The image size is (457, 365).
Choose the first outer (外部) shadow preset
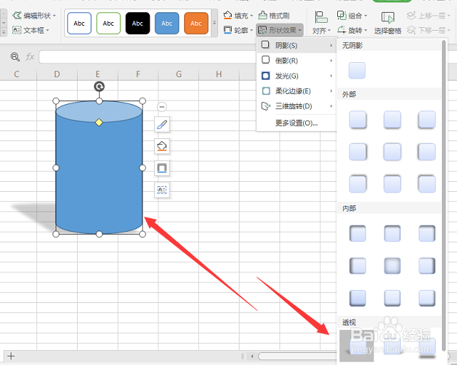(358, 120)
